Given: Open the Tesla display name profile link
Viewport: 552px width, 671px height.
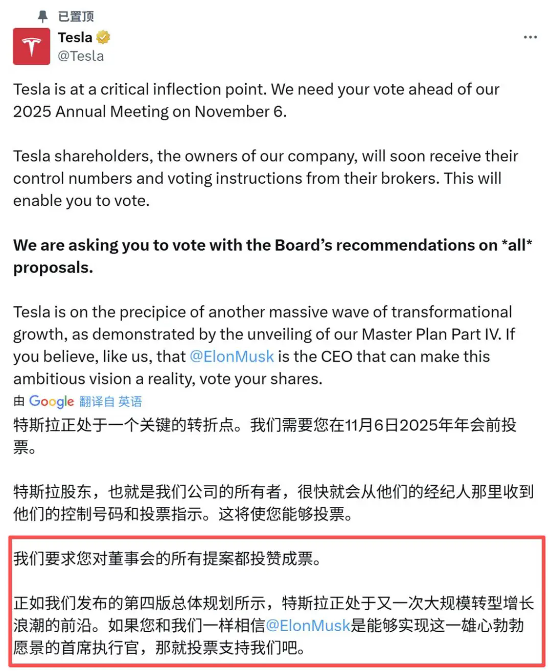Looking at the screenshot, I should (x=75, y=37).
